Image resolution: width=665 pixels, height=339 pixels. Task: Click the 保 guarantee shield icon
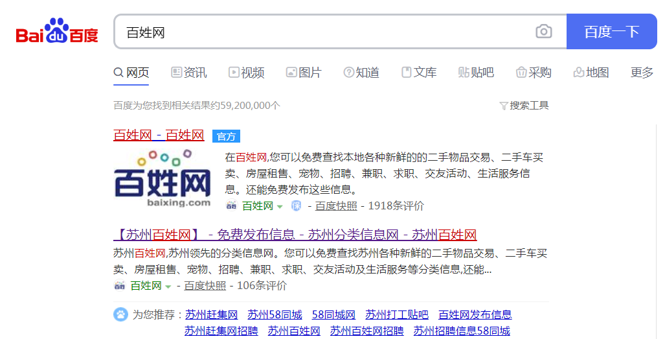(296, 206)
